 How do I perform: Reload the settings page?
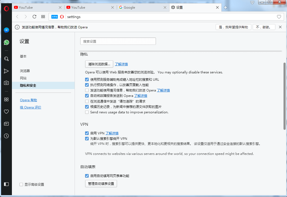click(x=34, y=17)
